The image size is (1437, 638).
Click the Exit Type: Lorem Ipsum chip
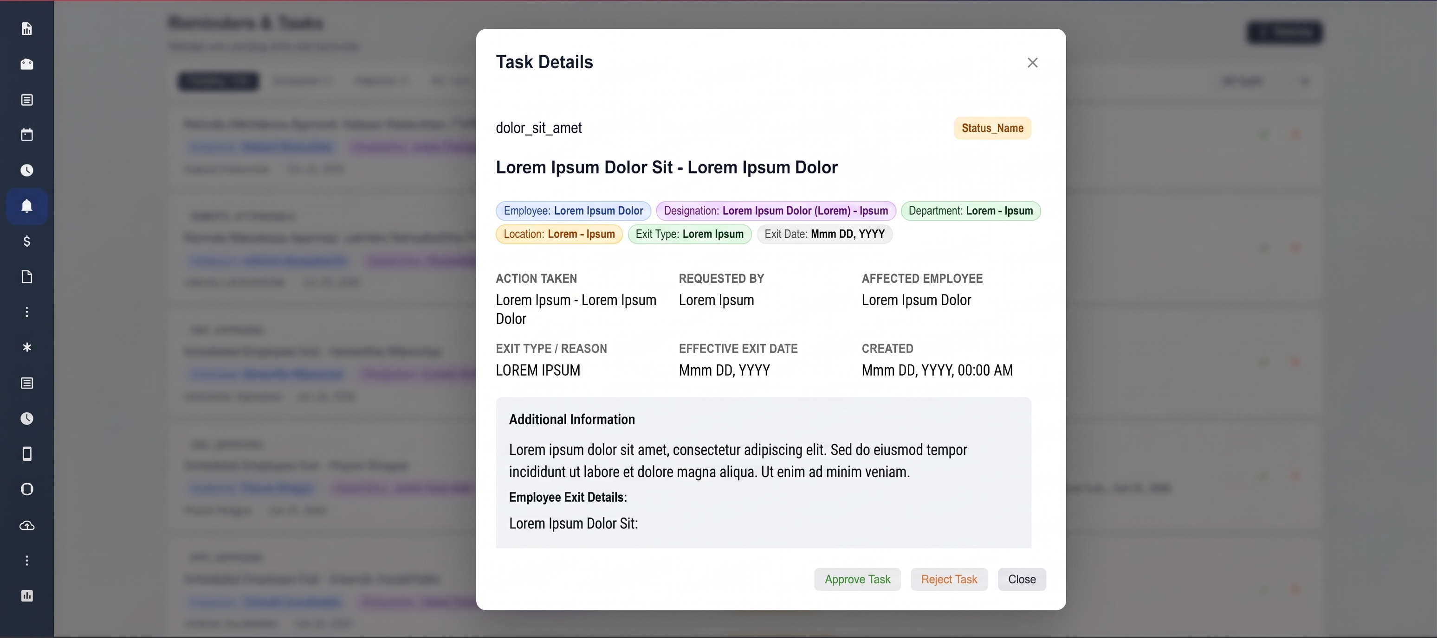coord(690,234)
